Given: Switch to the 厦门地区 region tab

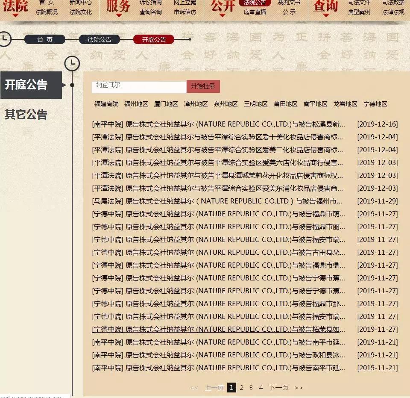Looking at the screenshot, I should point(167,103).
